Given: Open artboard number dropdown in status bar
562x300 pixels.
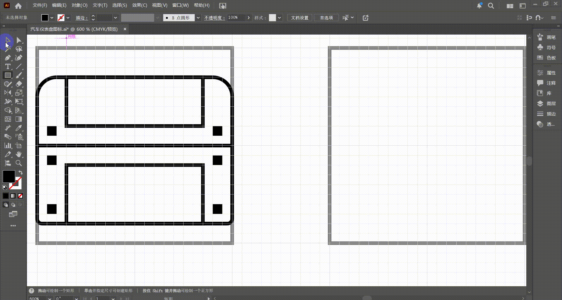Looking at the screenshot, I should point(113,298).
